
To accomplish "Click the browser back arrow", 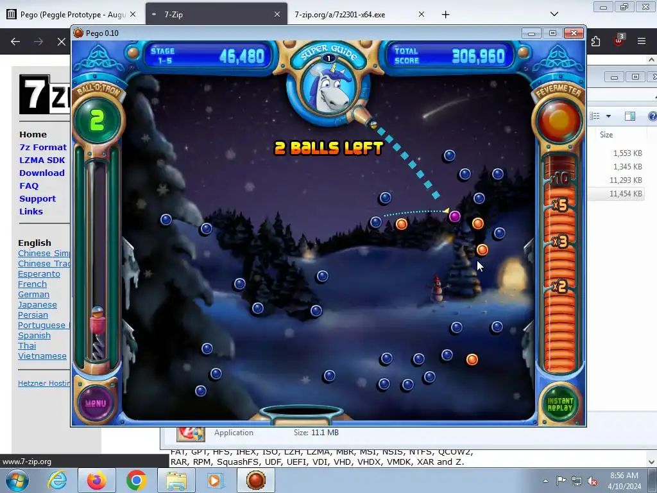I will coord(15,42).
